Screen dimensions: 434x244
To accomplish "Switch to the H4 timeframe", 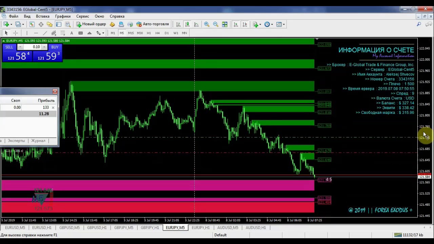I will (158, 33).
